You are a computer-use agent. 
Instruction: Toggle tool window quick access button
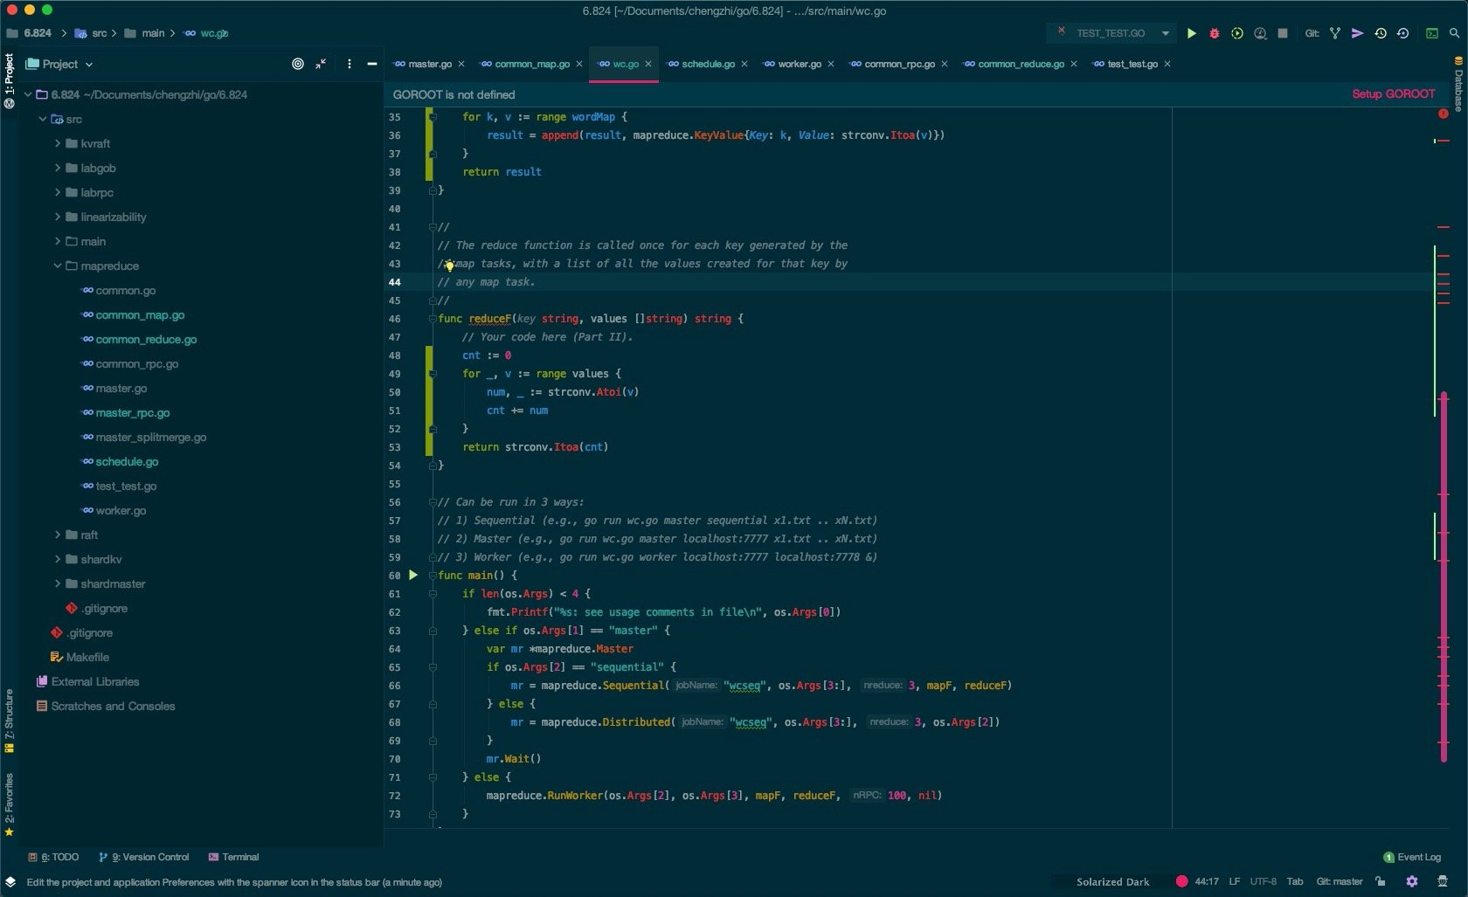tap(10, 882)
